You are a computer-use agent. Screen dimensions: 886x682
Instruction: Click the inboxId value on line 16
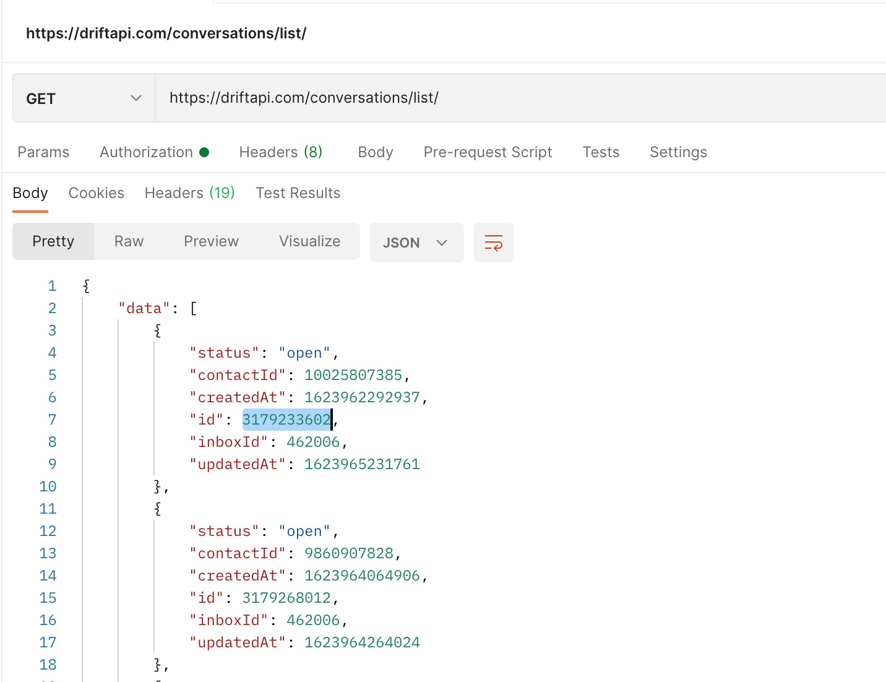(313, 620)
